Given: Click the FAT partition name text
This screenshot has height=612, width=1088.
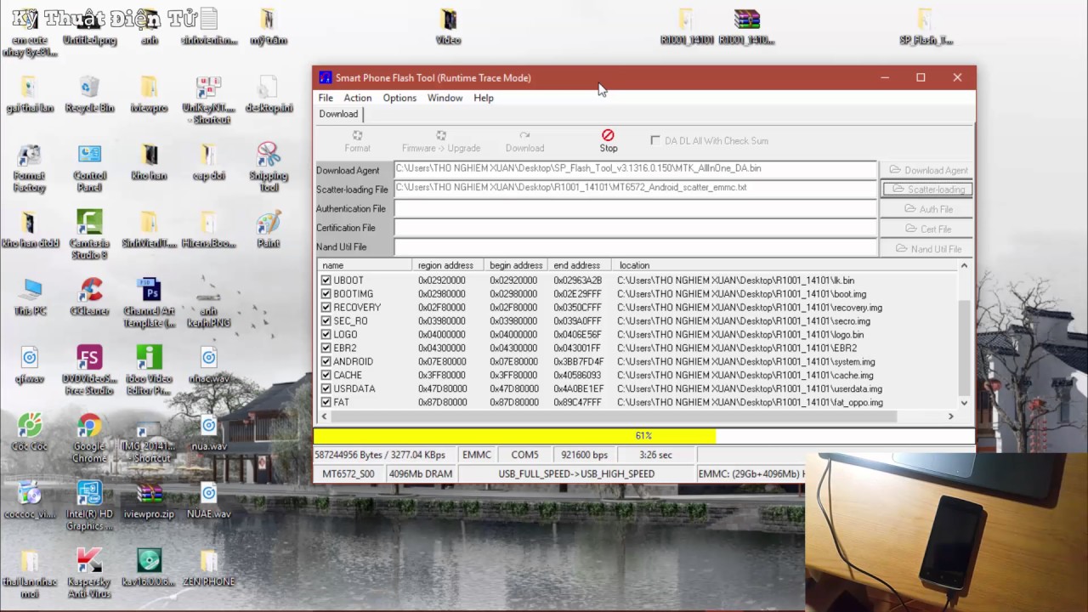Looking at the screenshot, I should [341, 402].
